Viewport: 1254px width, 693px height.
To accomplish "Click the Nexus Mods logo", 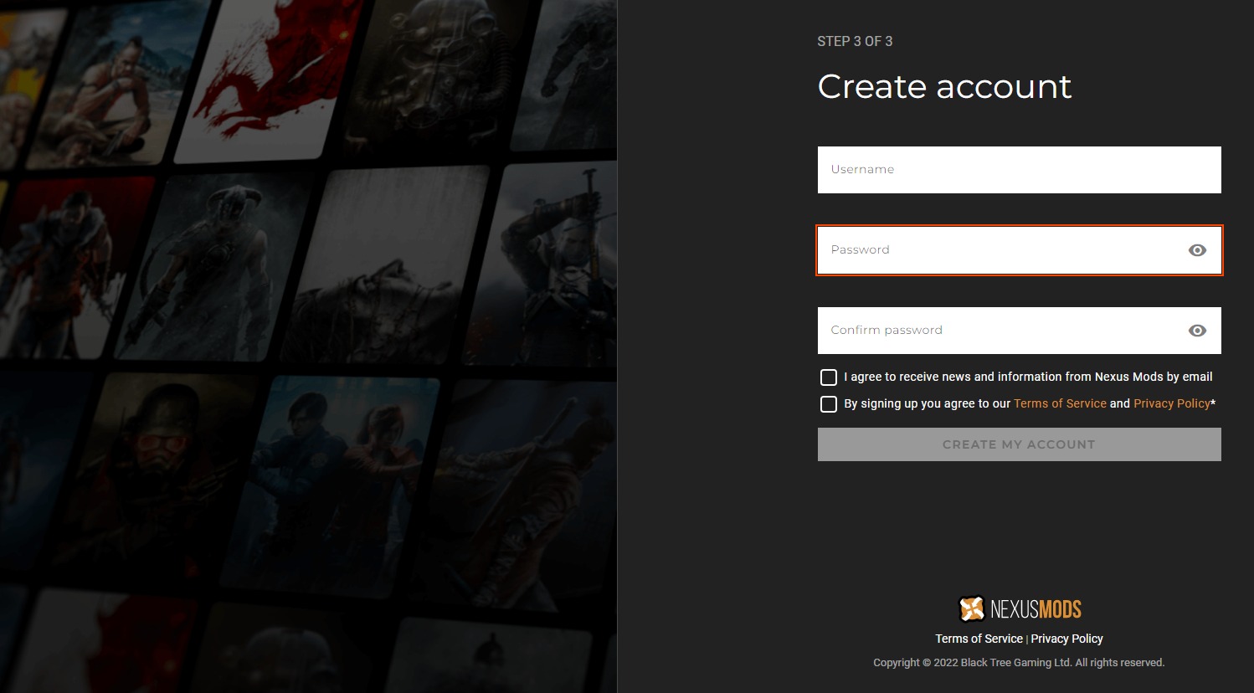I will pos(1020,608).
